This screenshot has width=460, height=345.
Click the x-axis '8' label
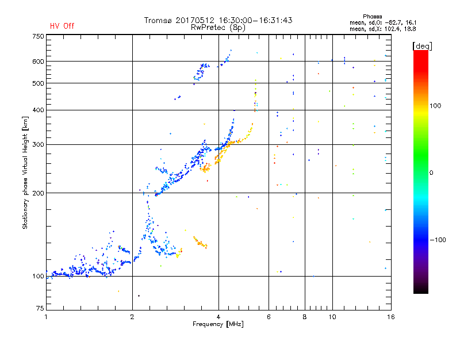tap(305, 317)
